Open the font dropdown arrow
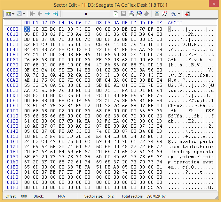Viewport: 221px width, 202px height. (179, 14)
